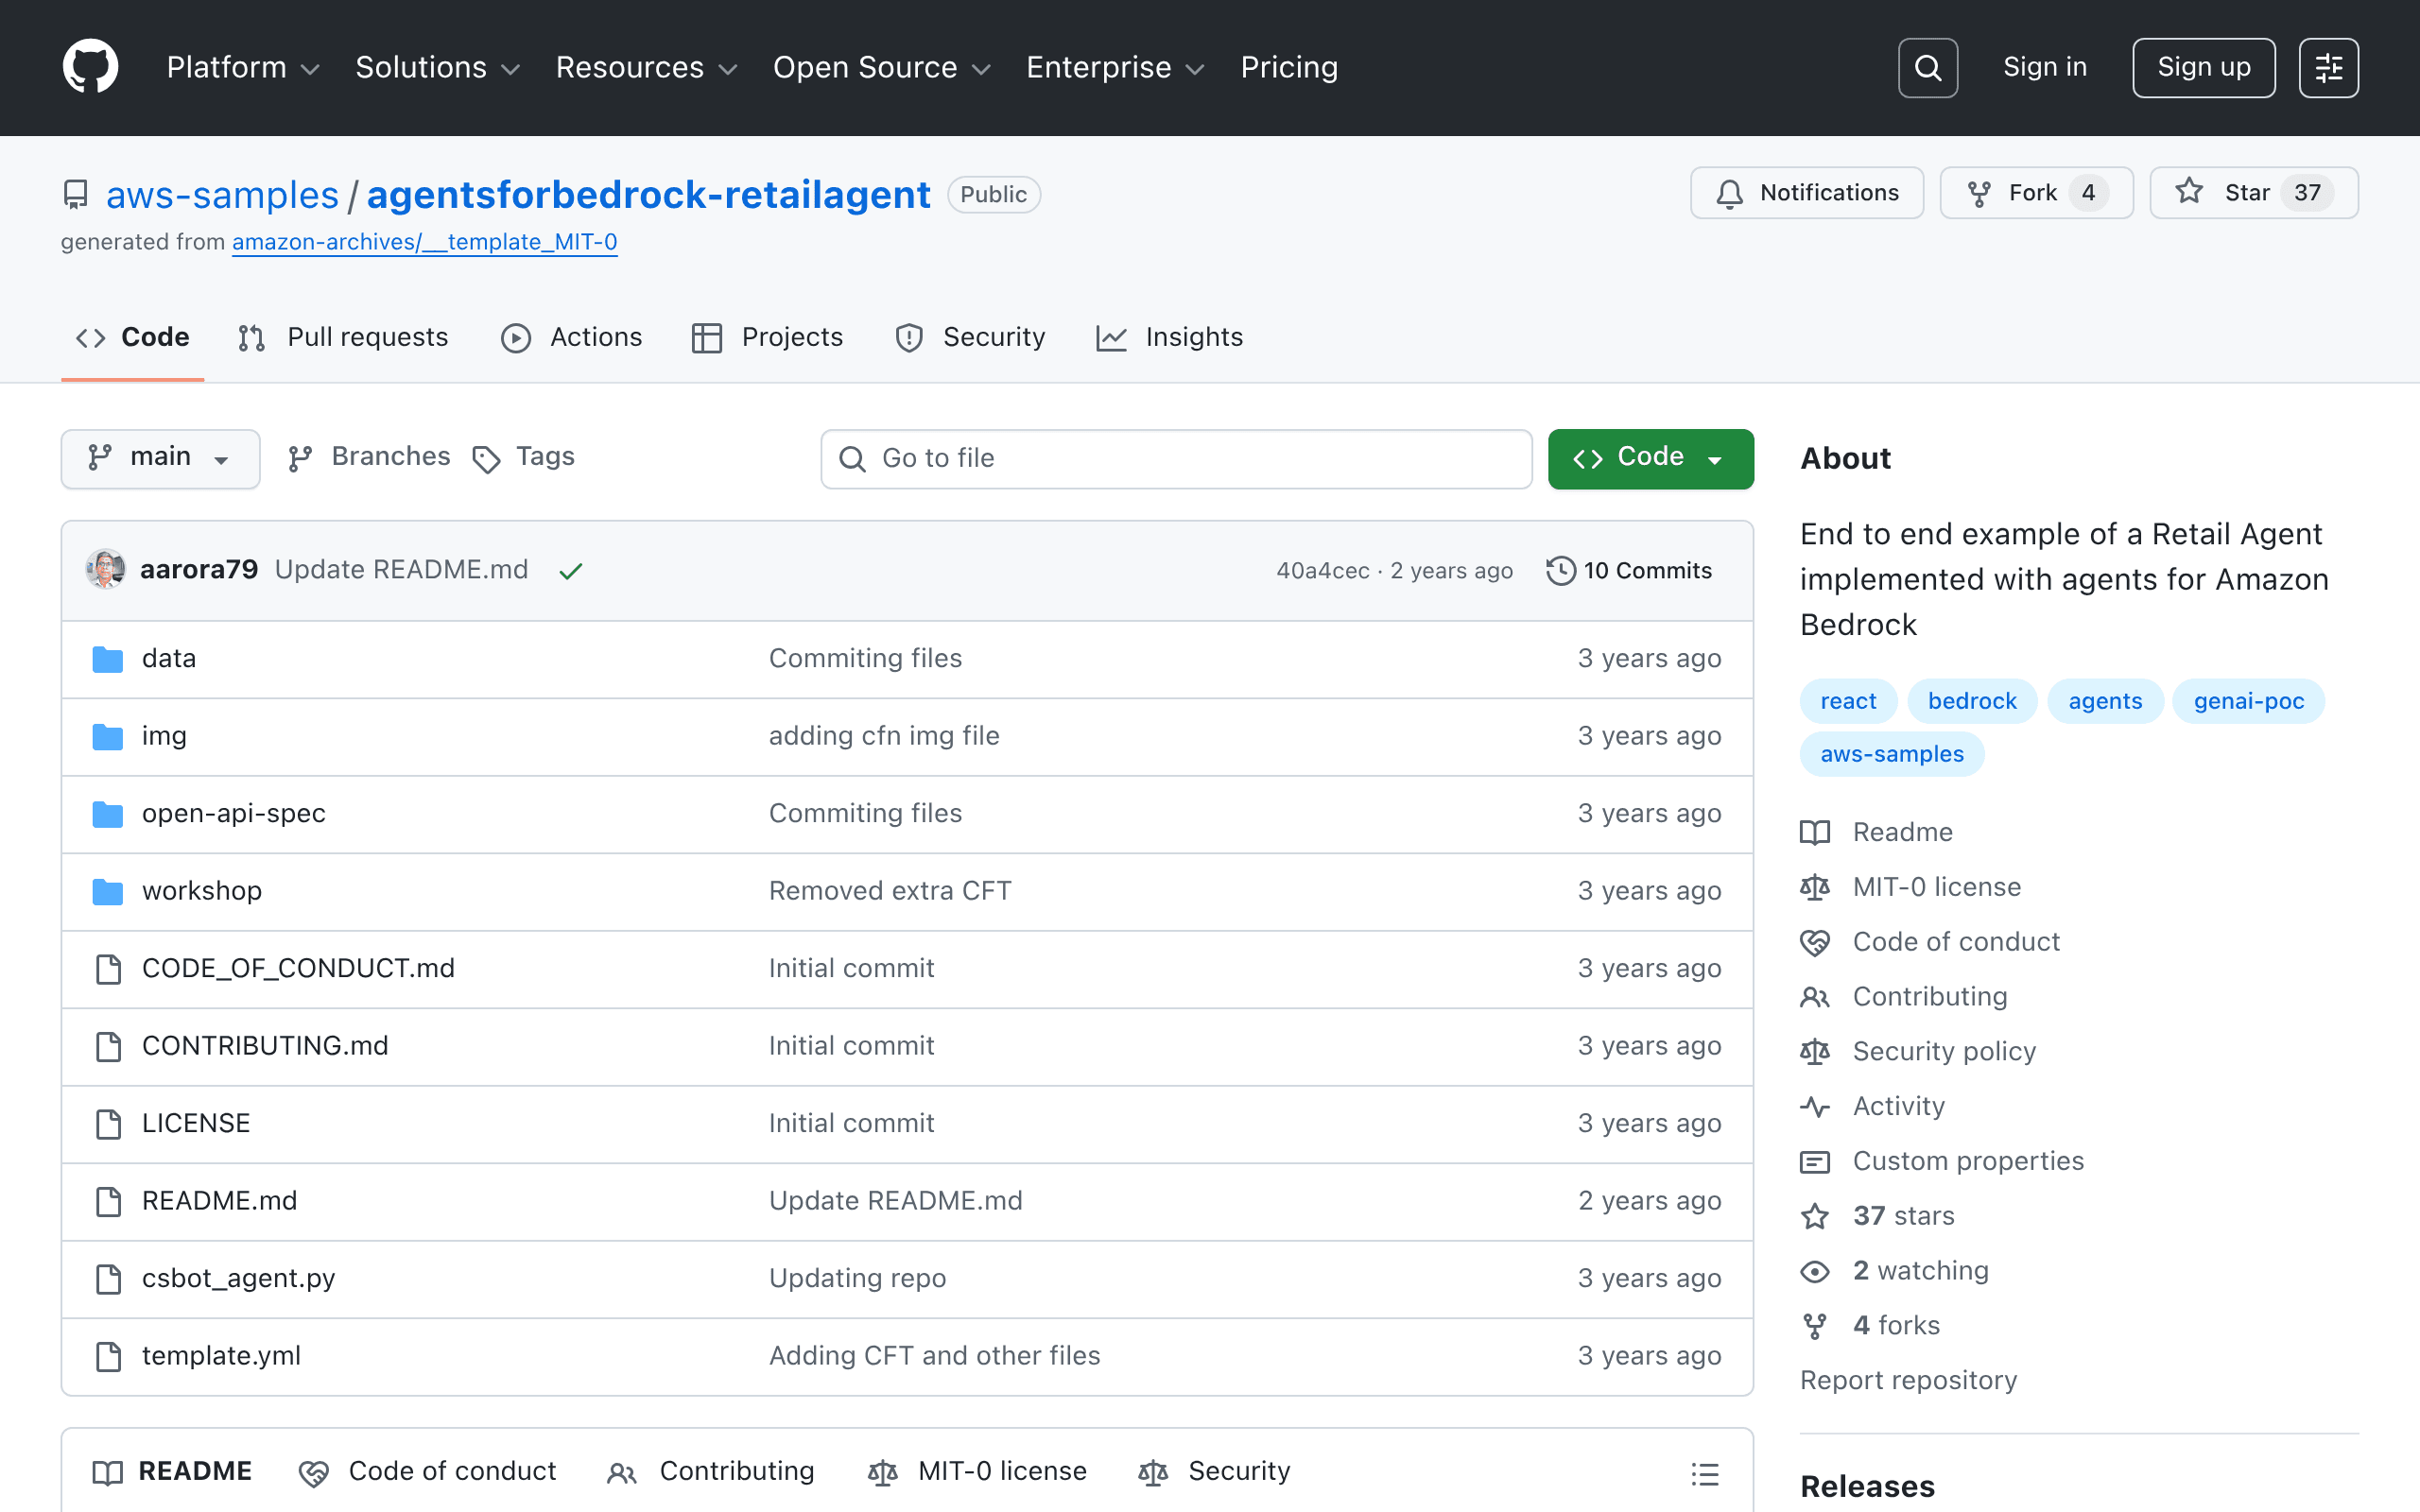Open commit hash 40a4cec
The width and height of the screenshot is (2420, 1512).
click(x=1322, y=571)
